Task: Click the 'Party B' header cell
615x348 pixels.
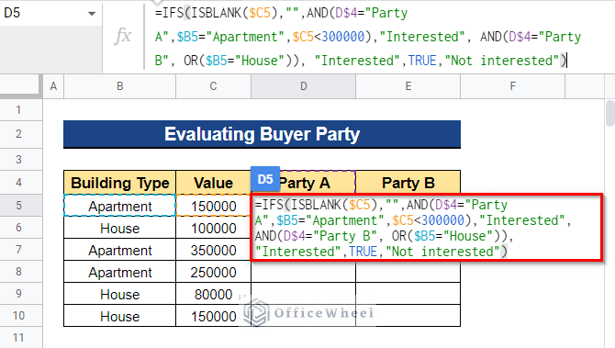Action: click(x=408, y=183)
